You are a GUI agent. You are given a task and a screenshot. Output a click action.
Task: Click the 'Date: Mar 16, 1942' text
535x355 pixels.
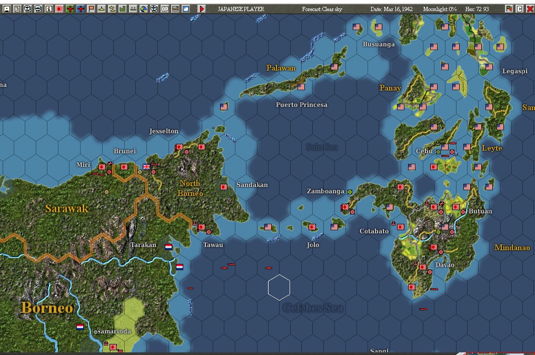391,9
